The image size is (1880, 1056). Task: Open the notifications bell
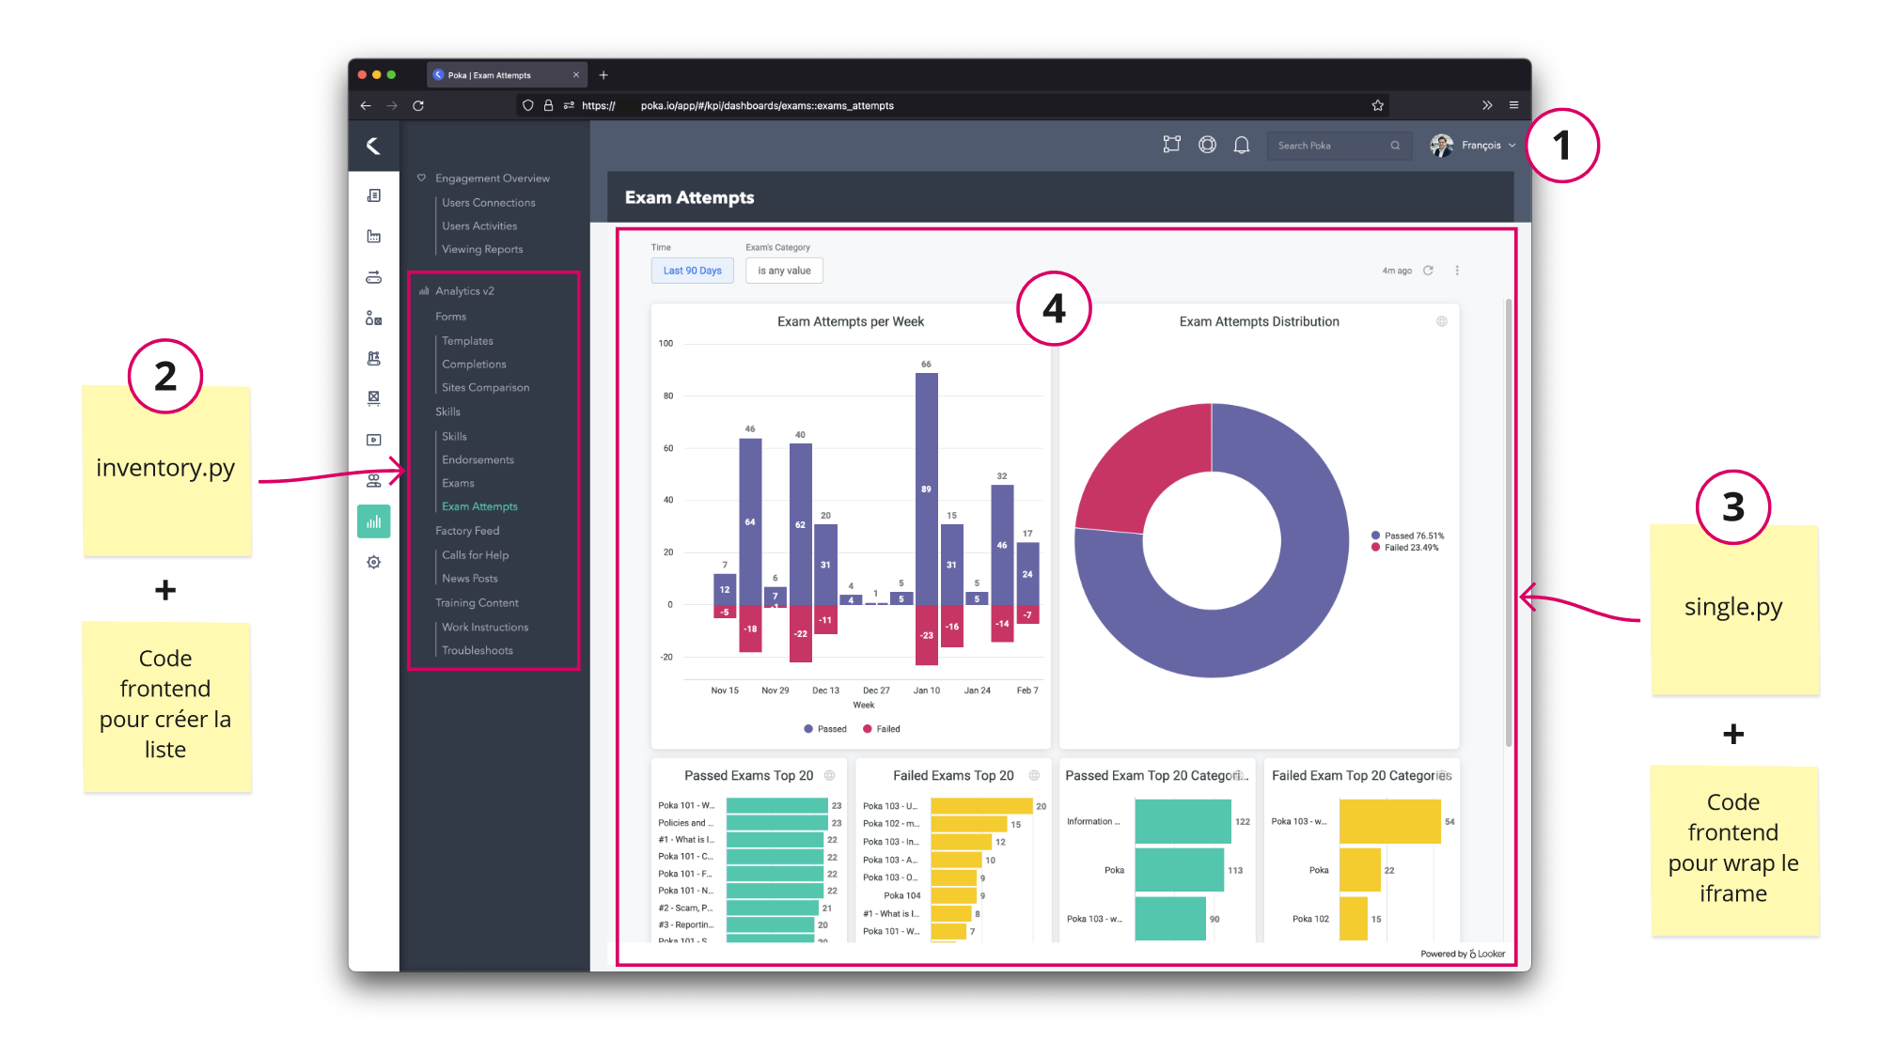pos(1242,145)
